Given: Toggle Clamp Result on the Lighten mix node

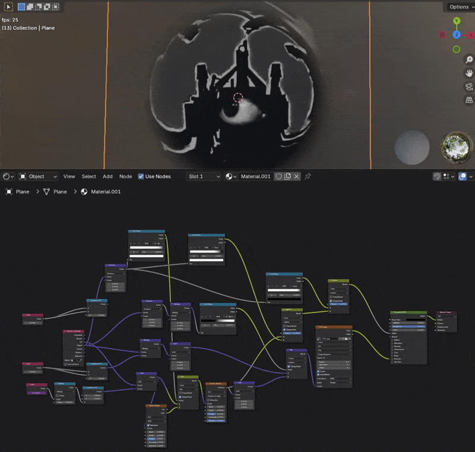Looking at the screenshot, I should [x=284, y=326].
